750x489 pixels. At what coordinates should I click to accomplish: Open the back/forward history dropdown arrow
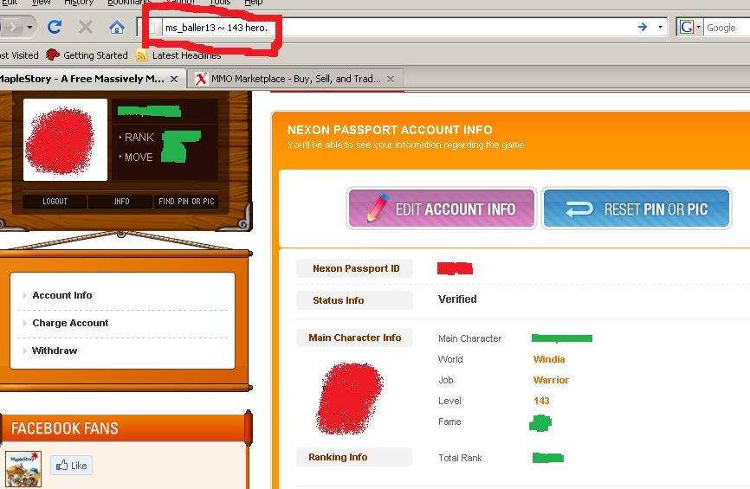(29, 27)
